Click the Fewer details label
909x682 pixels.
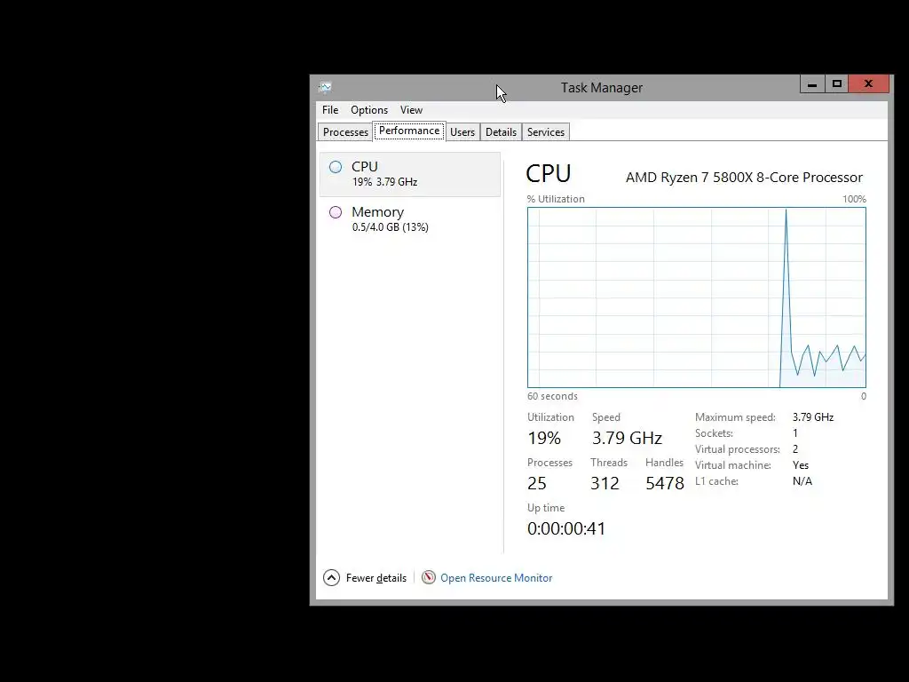(x=376, y=577)
